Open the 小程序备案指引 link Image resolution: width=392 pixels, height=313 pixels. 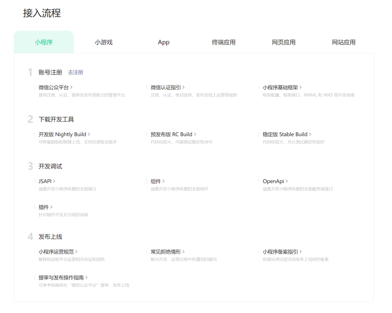point(282,252)
